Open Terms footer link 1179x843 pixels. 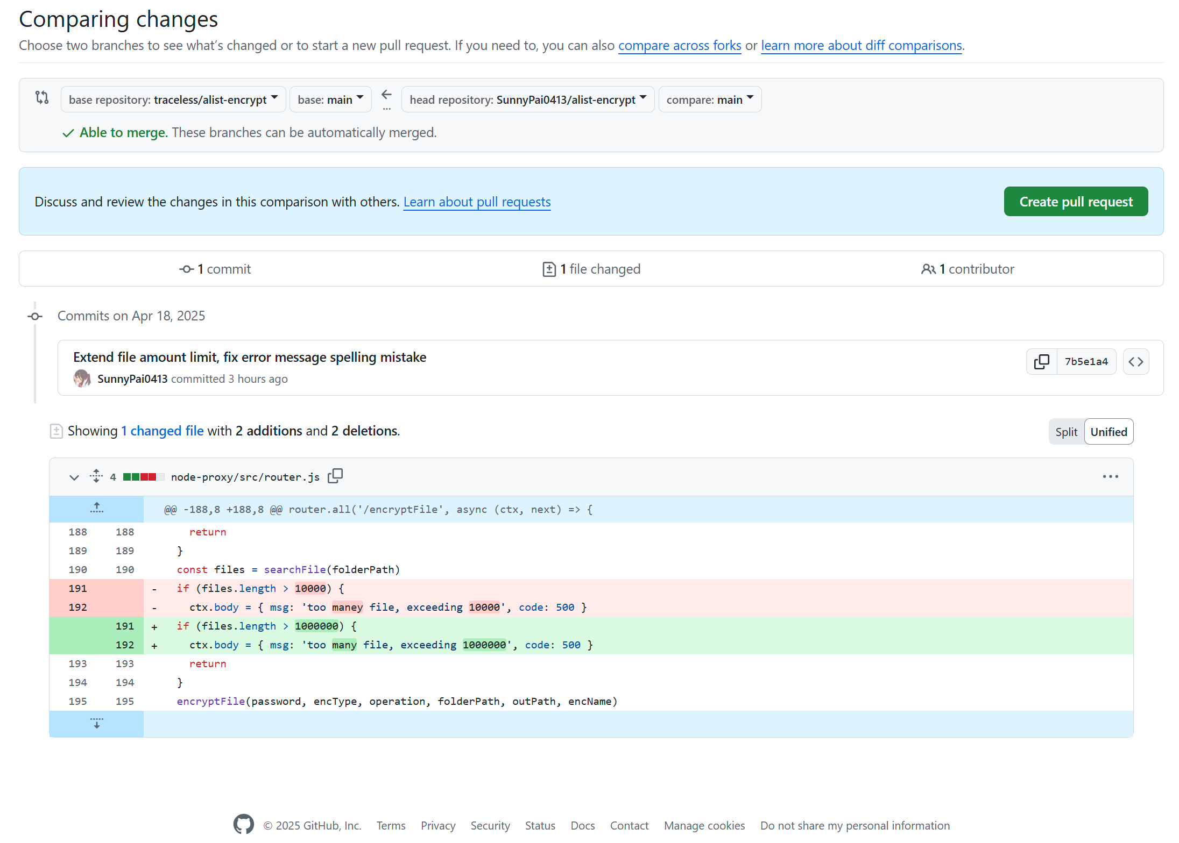(391, 825)
